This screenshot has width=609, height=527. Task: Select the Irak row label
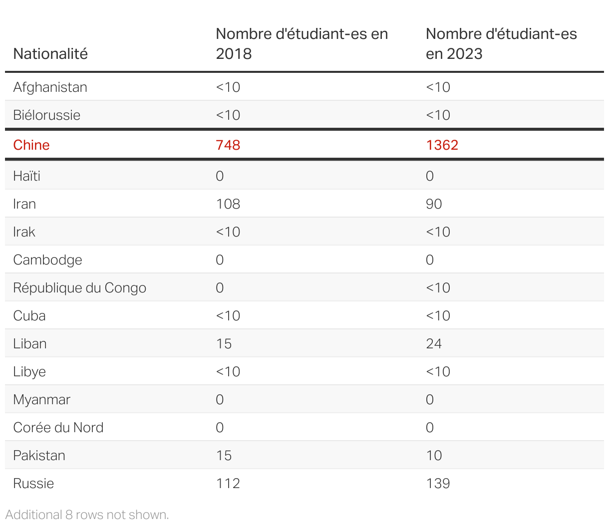pyautogui.click(x=24, y=232)
